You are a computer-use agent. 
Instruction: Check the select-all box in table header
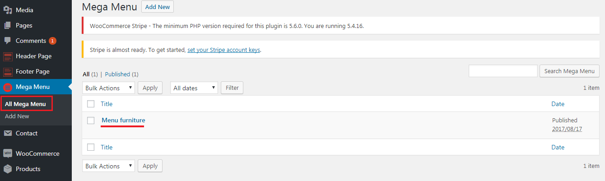pyautogui.click(x=91, y=104)
